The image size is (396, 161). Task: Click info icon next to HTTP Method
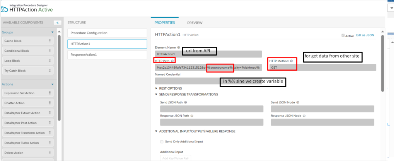point(291,61)
